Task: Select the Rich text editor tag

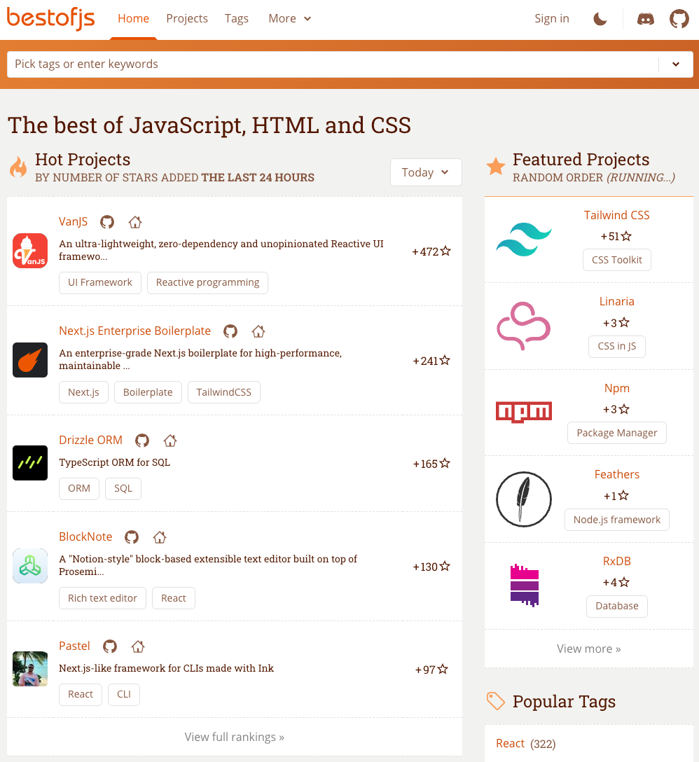Action: [102, 598]
